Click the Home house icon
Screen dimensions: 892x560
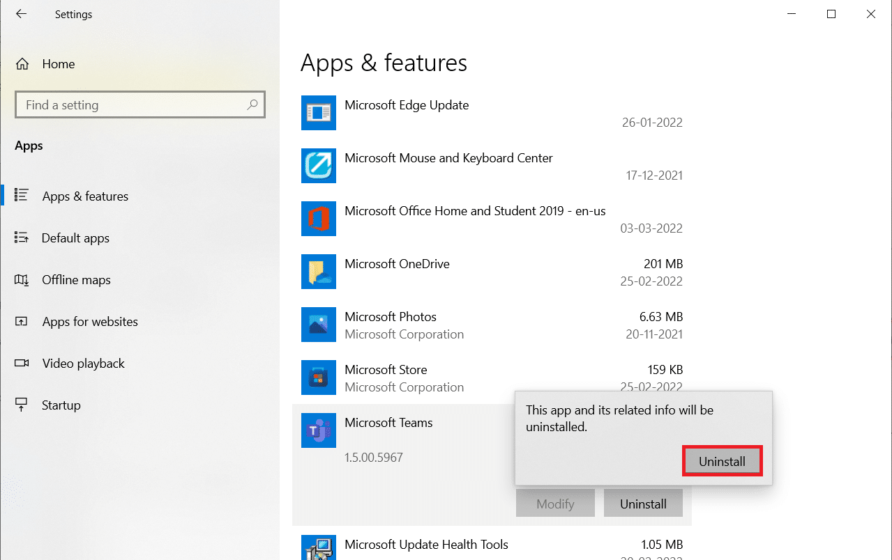22,64
